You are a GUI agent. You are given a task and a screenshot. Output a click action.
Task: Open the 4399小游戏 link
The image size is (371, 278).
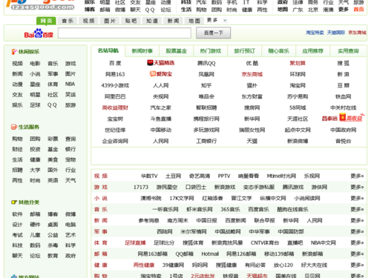point(115,85)
